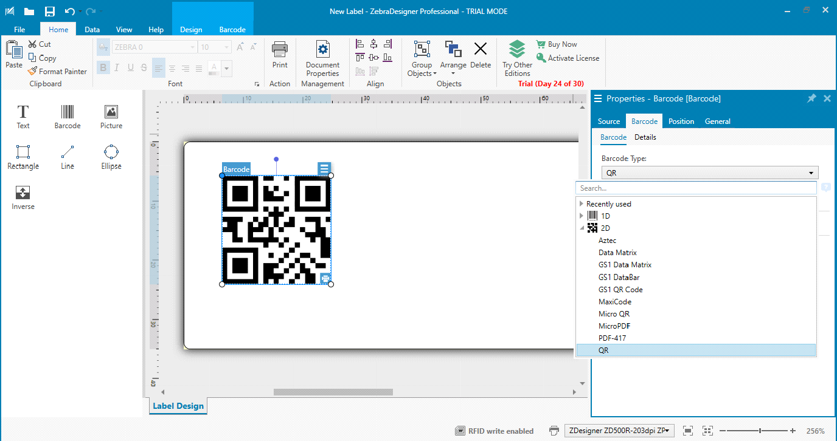The image size is (837, 441).
Task: Select the Picture tool
Action: 111,116
